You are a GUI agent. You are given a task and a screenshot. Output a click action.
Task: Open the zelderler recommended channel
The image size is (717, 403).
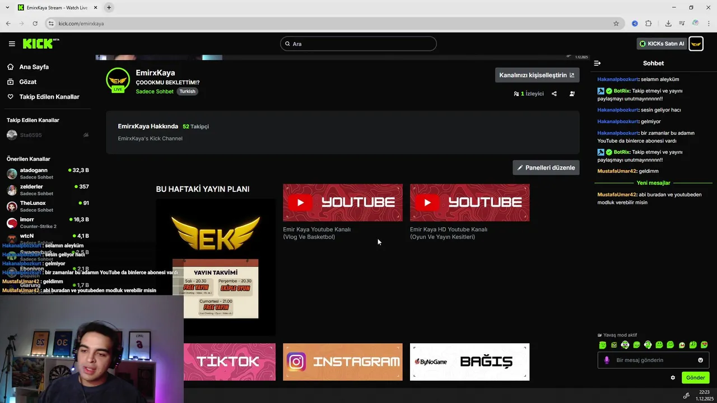48,190
